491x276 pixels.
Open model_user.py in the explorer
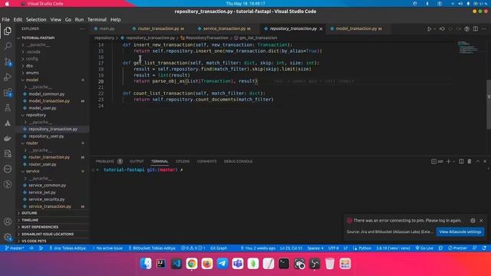[43, 108]
